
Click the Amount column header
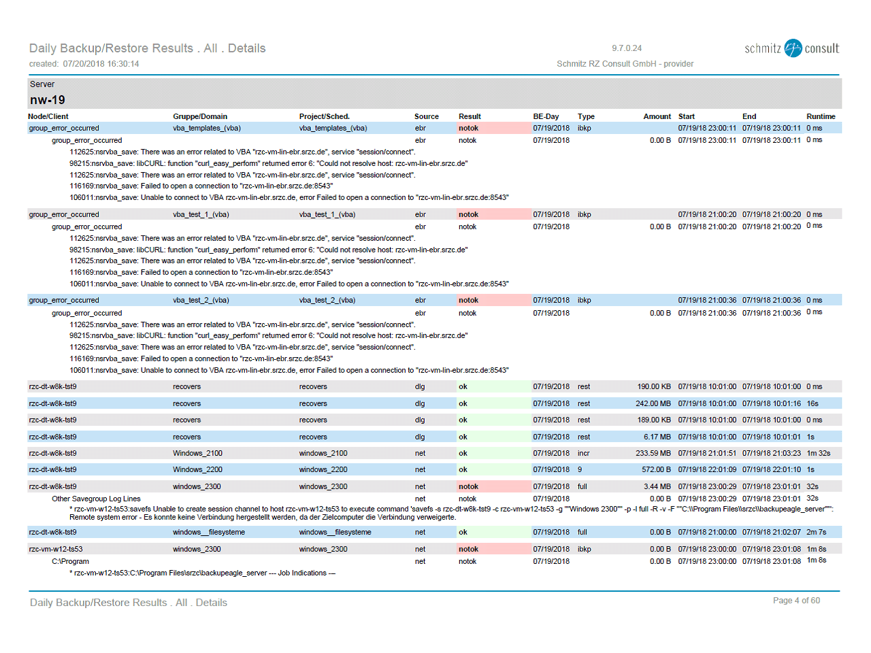pos(657,116)
